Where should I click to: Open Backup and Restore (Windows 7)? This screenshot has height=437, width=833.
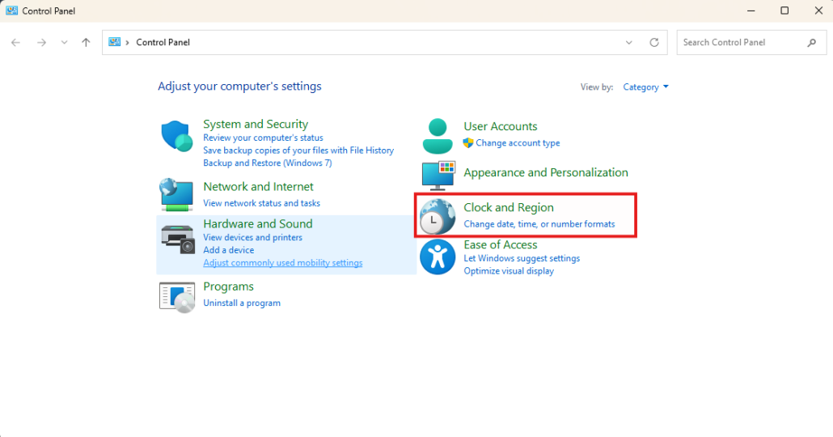pos(267,163)
